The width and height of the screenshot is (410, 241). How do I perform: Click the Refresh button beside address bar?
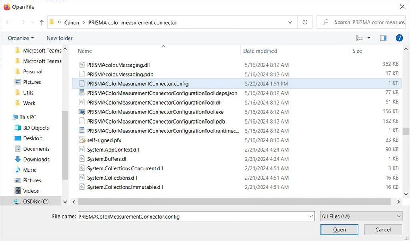click(305, 23)
